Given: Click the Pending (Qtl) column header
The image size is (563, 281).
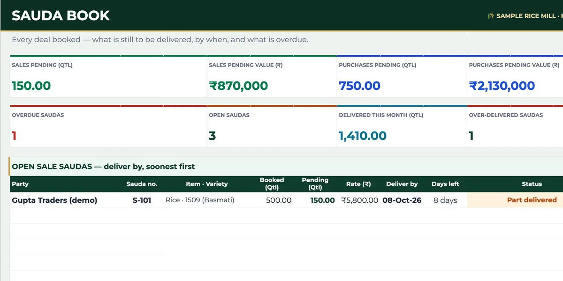Looking at the screenshot, I should point(315,184).
